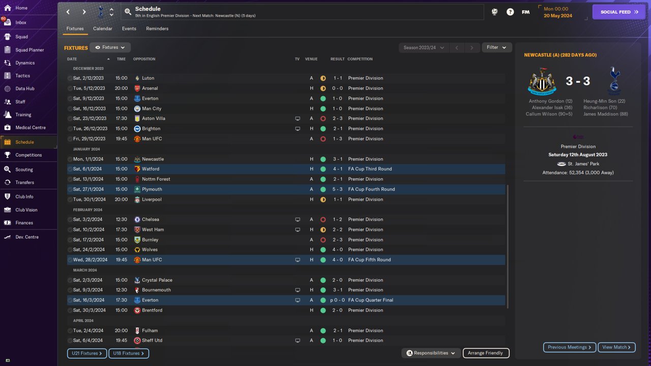The width and height of the screenshot is (651, 366).
Task: Open the Tactics section icon
Action: click(7, 76)
